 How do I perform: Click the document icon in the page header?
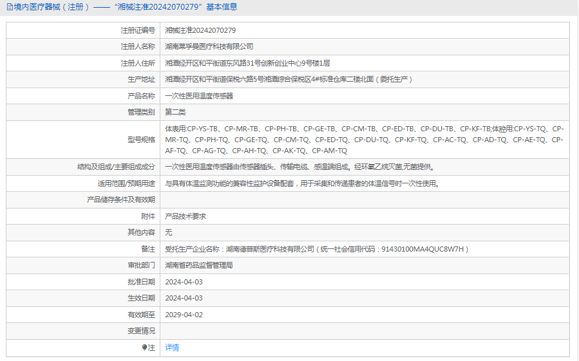10,7
